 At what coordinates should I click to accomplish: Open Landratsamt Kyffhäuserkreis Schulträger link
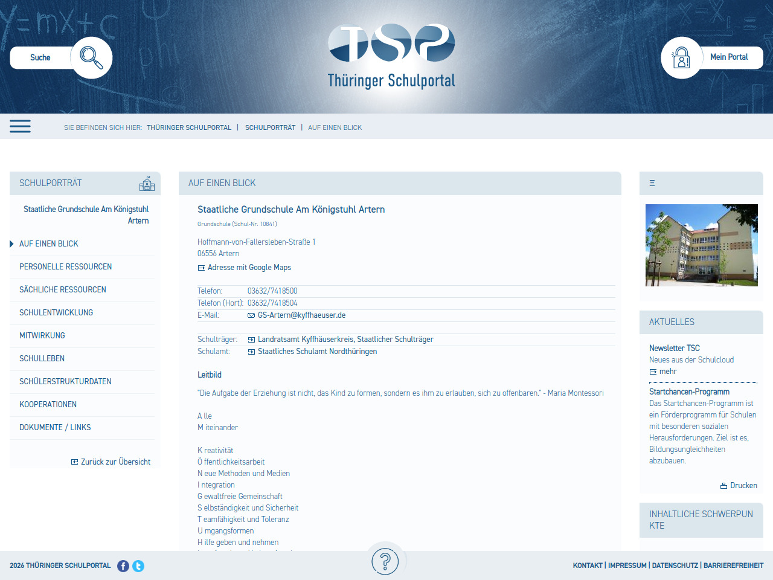[345, 340]
